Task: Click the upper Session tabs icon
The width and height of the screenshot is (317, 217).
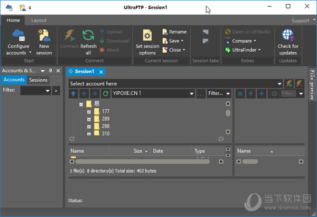Action: click(206, 32)
